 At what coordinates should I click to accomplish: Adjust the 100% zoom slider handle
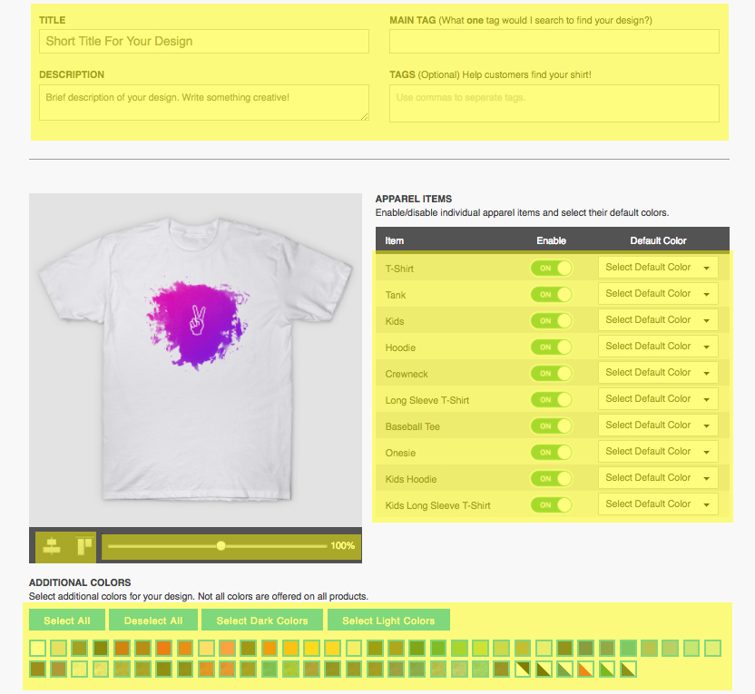coord(221,545)
